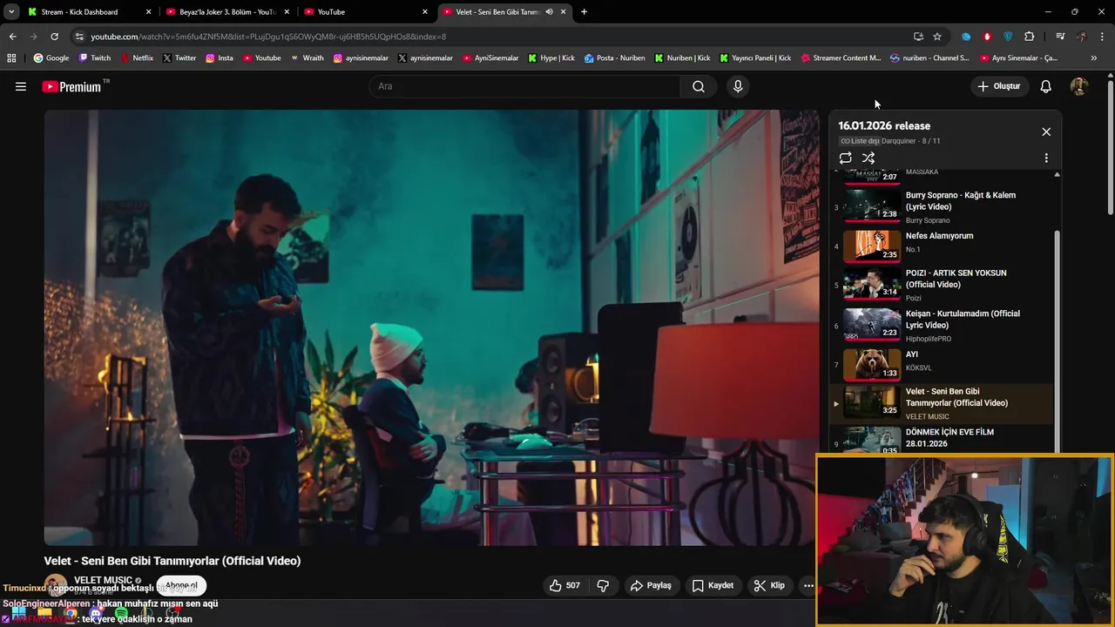Play Burry Soprano - Kağıt & Kalem

click(943, 207)
